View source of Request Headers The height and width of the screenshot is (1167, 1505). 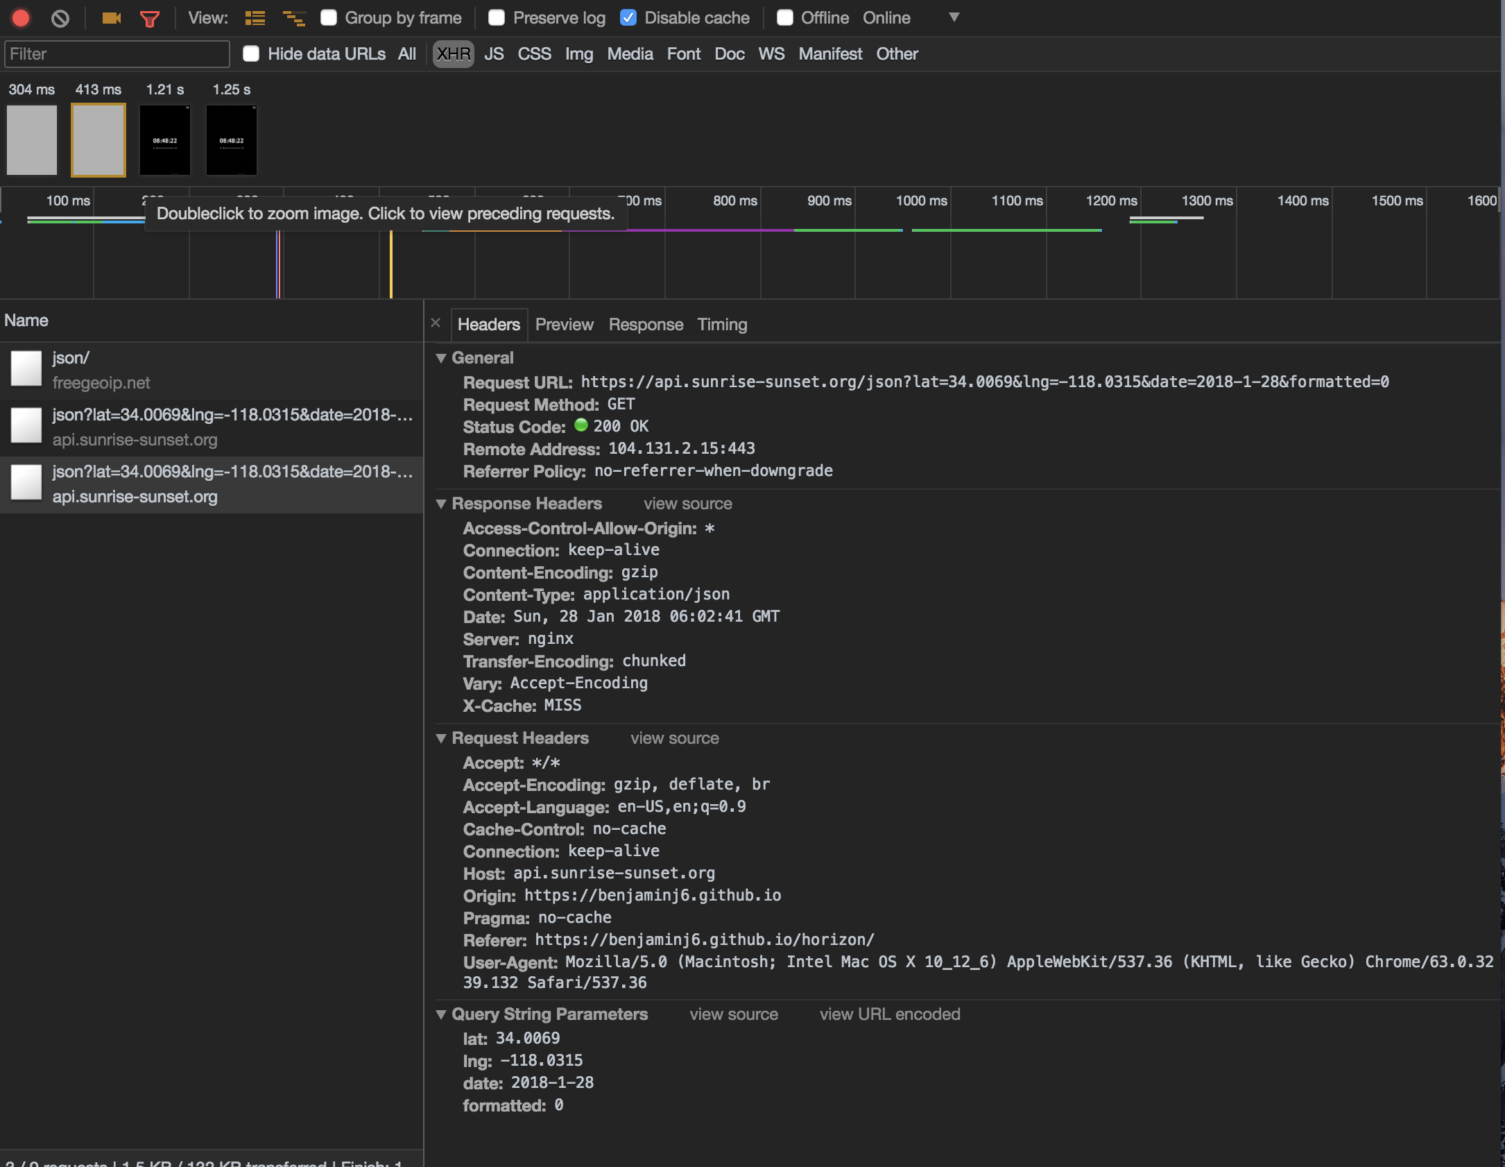click(x=674, y=738)
